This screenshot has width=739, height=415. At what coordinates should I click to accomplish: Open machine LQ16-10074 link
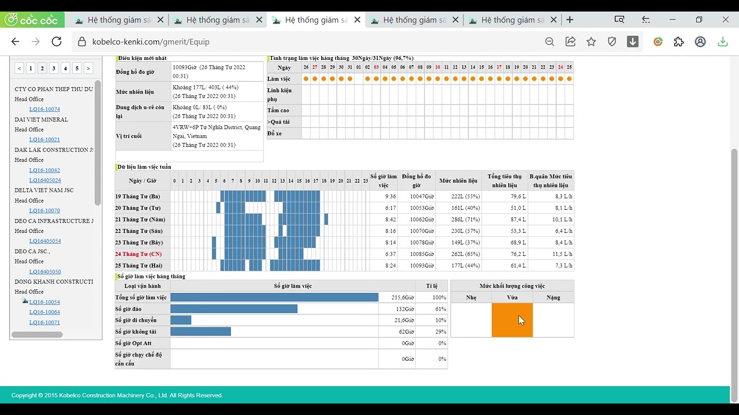(x=44, y=109)
